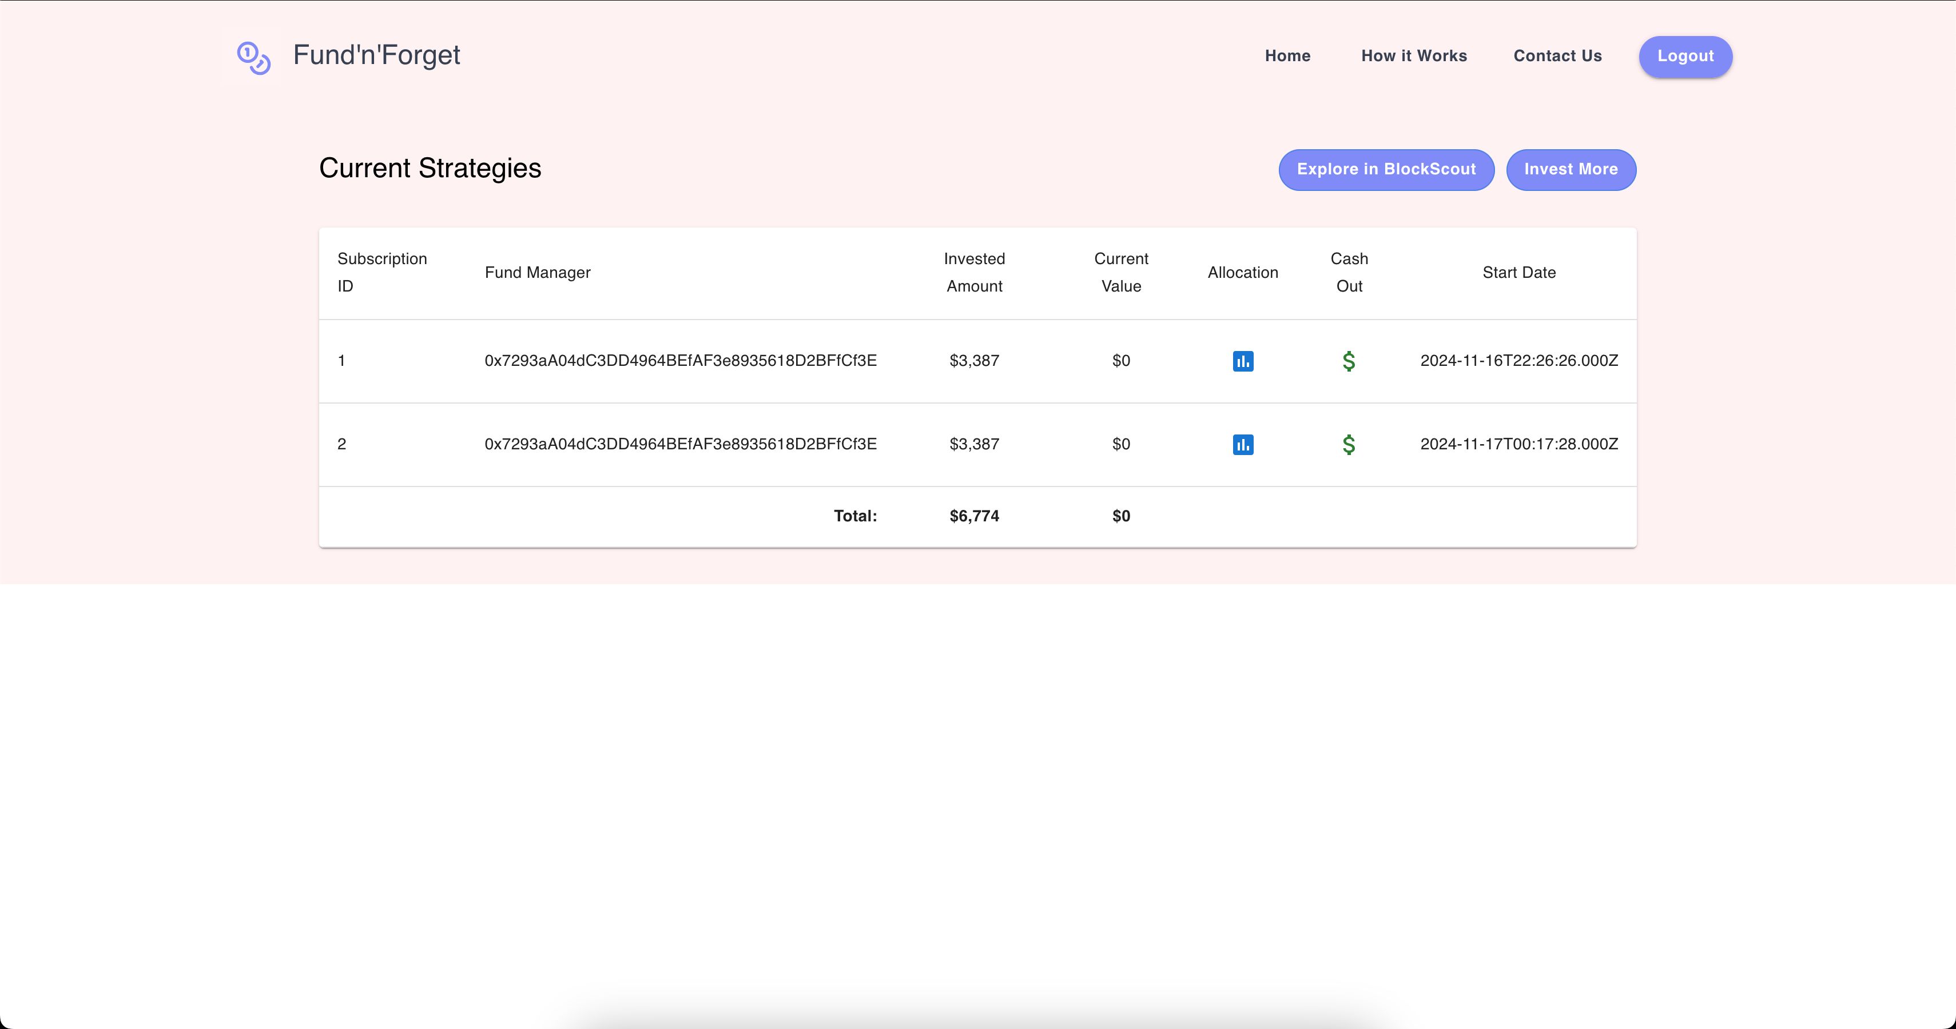Click the Invested Amount column header
This screenshot has height=1029, width=1956.
click(974, 273)
